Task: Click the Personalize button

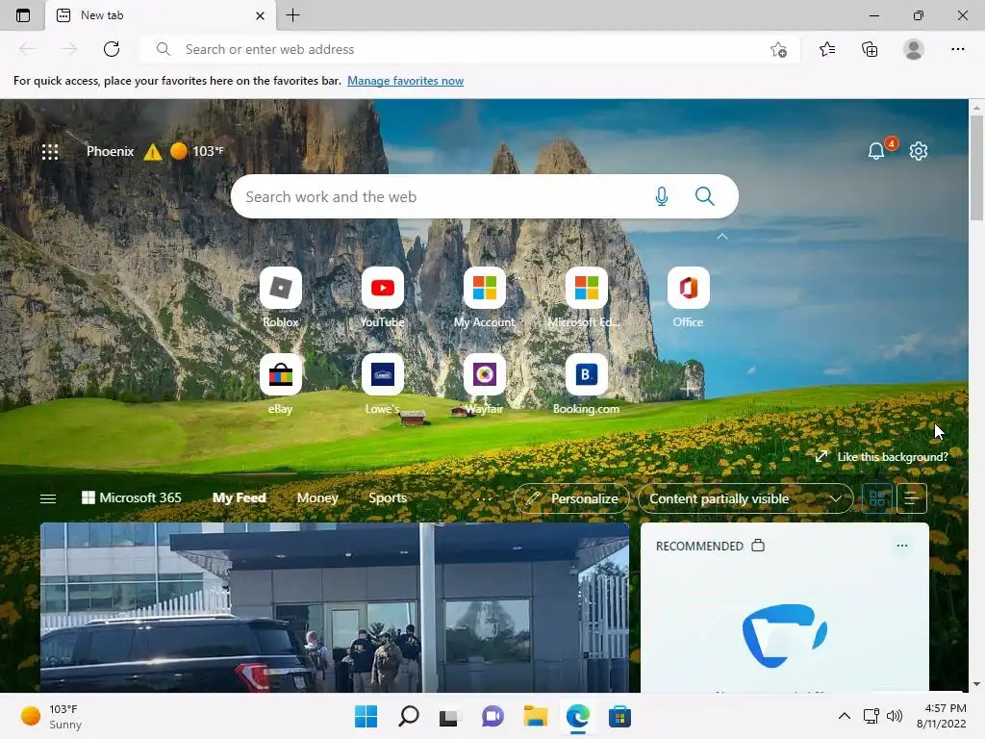Action: pos(571,499)
